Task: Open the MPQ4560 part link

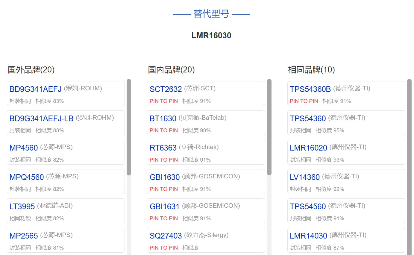Action: click(x=27, y=177)
